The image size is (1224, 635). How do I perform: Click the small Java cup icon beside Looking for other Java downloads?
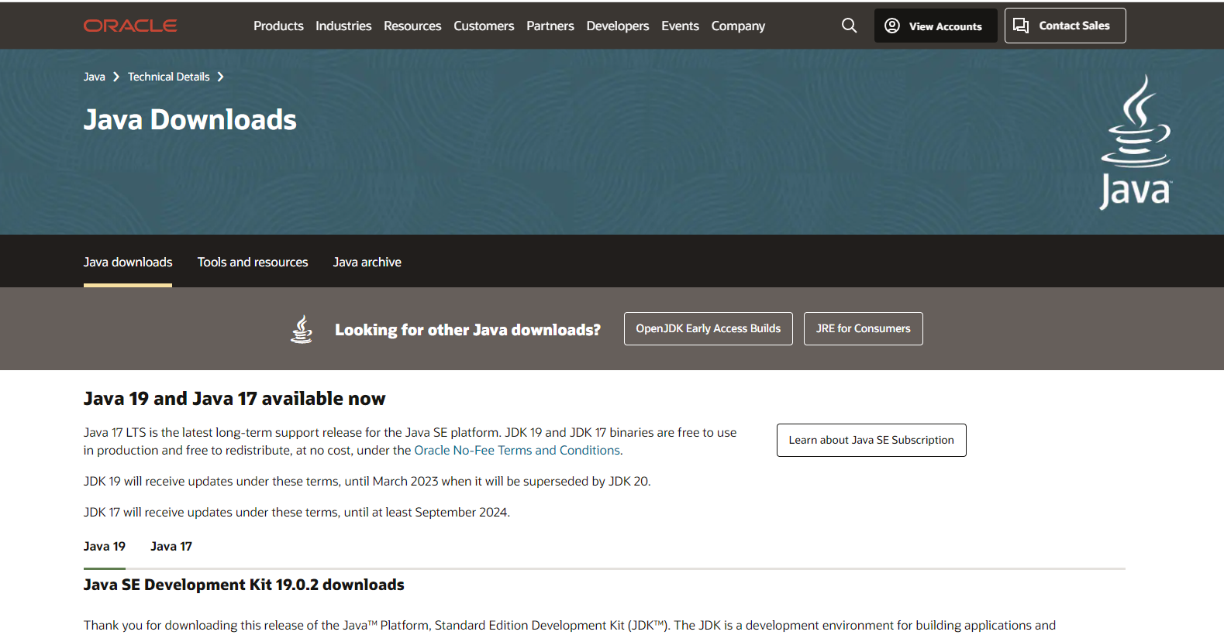point(302,329)
